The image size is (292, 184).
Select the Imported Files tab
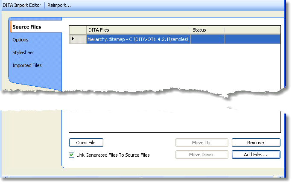pyautogui.click(x=27, y=65)
